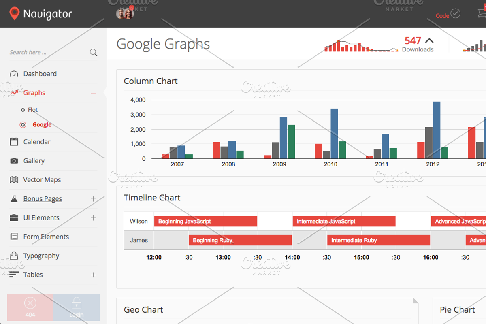Click the Pie Chart panel title
The width and height of the screenshot is (486, 324).
click(458, 310)
